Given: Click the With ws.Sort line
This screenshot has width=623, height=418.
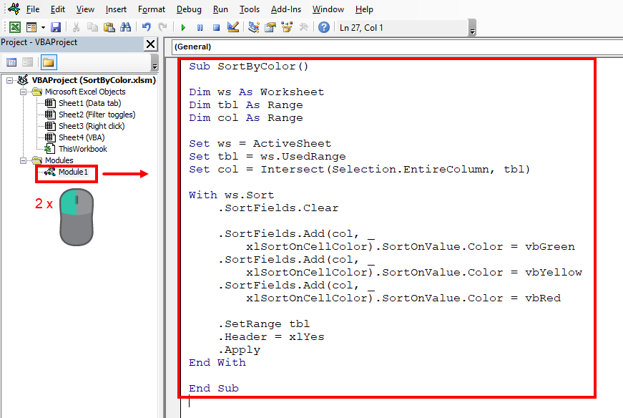Looking at the screenshot, I should tap(232, 195).
